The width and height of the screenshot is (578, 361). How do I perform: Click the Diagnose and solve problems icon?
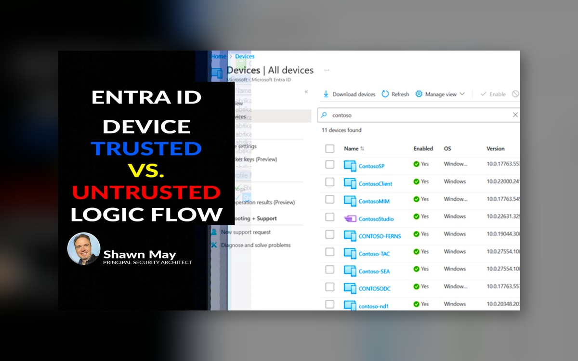tap(214, 245)
